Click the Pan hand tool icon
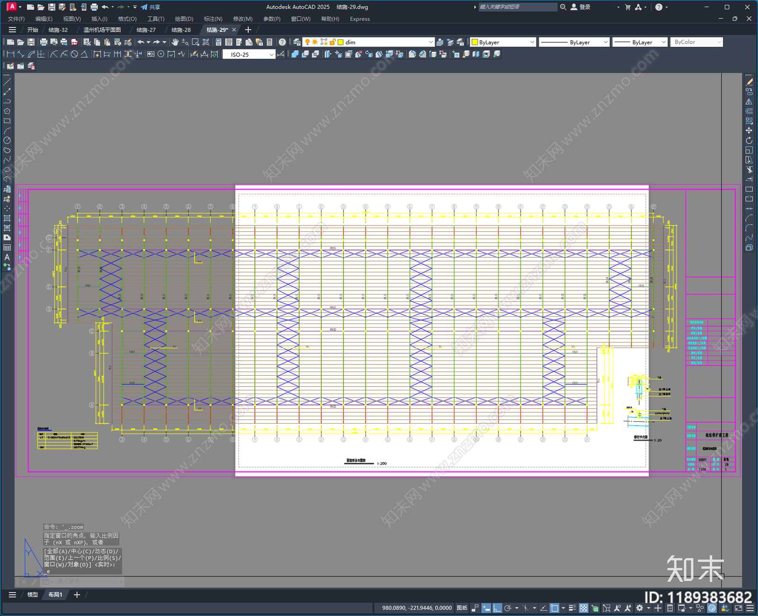 coord(175,42)
